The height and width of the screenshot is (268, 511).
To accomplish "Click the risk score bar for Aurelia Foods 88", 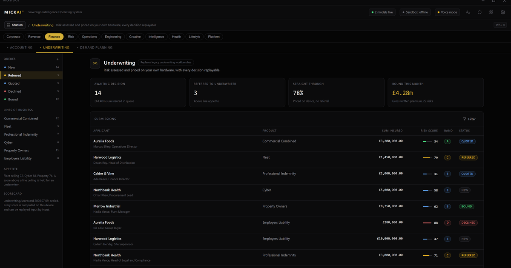I will click(x=427, y=222).
